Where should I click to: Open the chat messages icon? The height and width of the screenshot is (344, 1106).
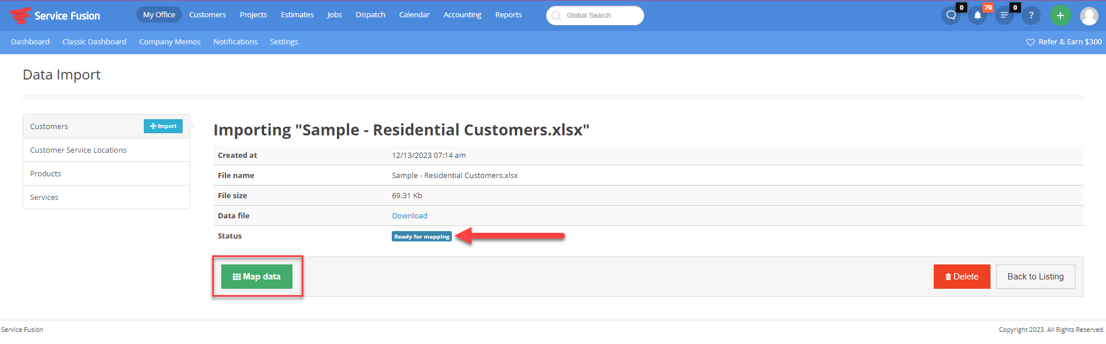tap(951, 16)
